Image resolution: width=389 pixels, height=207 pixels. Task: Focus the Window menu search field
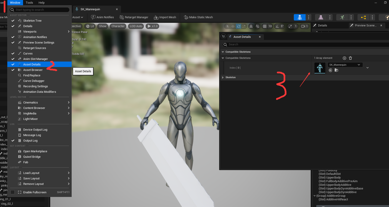39,10
